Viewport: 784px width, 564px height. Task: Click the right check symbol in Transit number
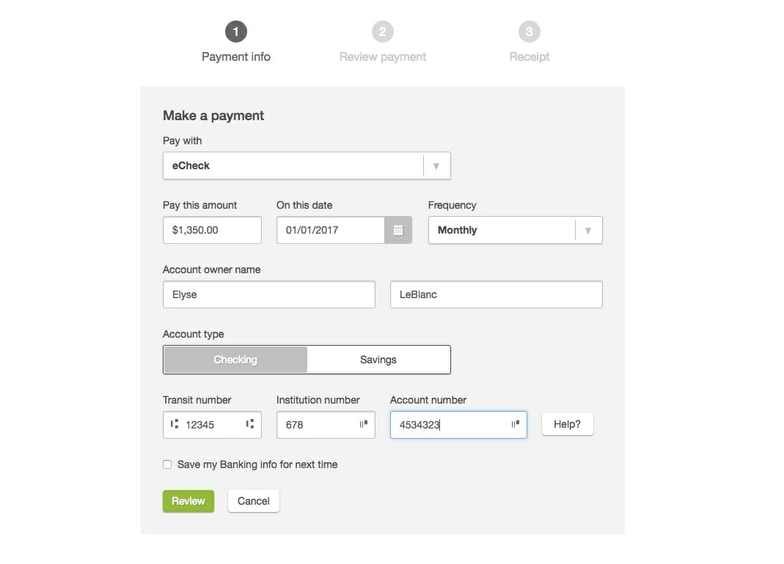250,424
